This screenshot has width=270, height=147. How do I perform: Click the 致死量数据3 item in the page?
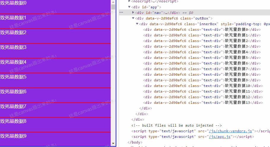point(55,51)
